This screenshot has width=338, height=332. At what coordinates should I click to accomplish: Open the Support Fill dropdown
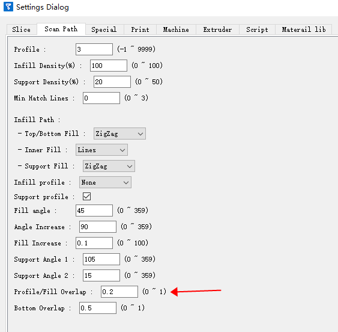coord(109,166)
